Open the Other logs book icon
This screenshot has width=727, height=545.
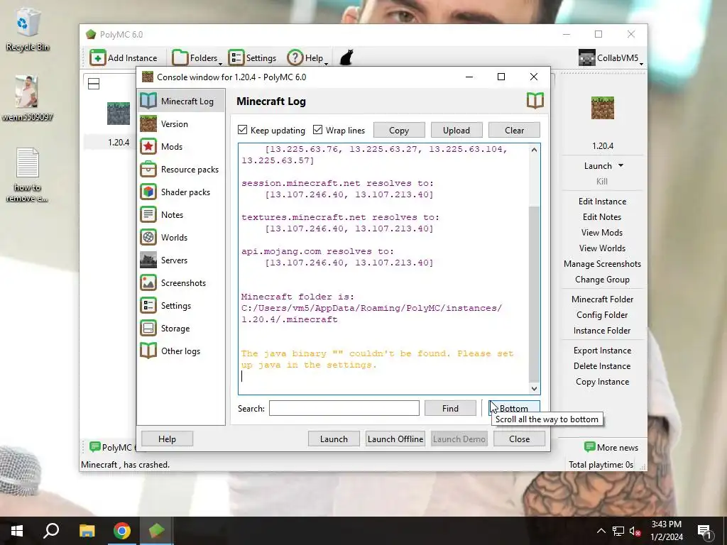(x=148, y=351)
